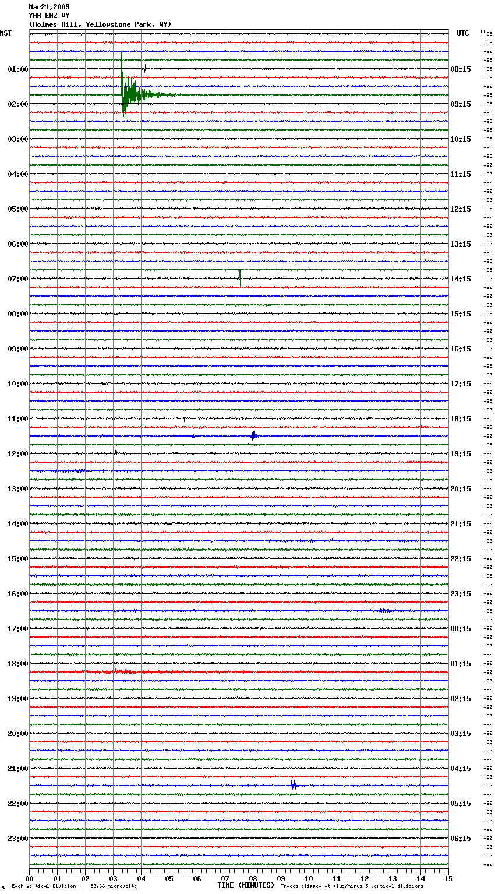Click the 09:15 UTC time label
The width and height of the screenshot is (495, 894).
point(461,104)
